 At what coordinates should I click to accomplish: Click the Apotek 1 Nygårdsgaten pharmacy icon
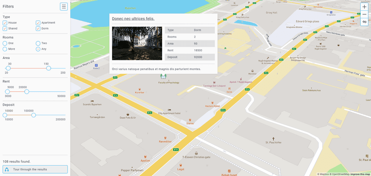point(241,78)
